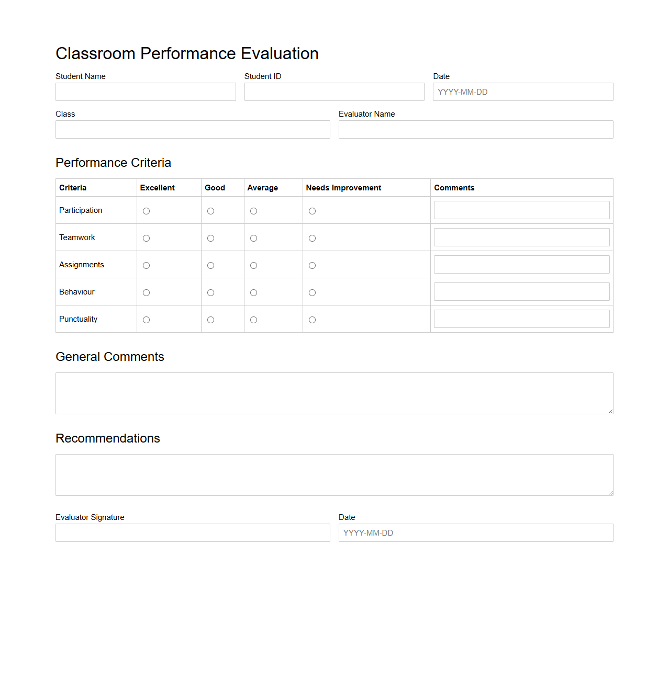The width and height of the screenshot is (669, 680).
Task: Select Average rating for Punctuality
Action: (x=253, y=320)
